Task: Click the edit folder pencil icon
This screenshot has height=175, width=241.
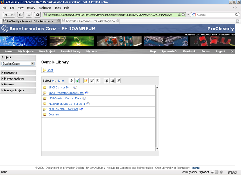Action: pyautogui.click(x=92, y=81)
